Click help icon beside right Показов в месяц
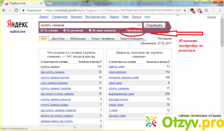Viewport: 224px width, 131px height. coord(169,62)
